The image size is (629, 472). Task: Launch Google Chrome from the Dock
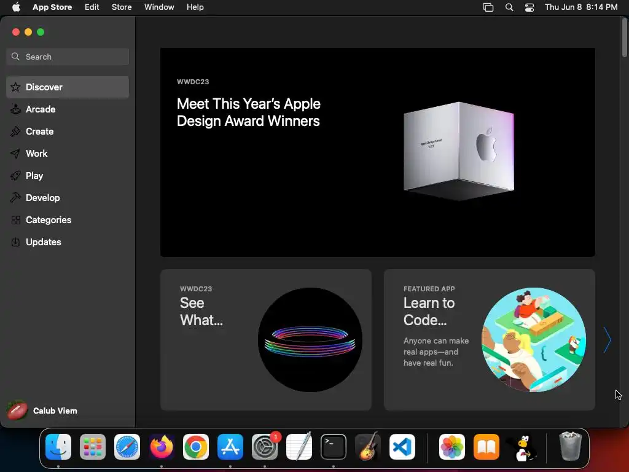[196, 447]
